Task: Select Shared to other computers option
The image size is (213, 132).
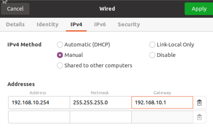Action: point(60,65)
